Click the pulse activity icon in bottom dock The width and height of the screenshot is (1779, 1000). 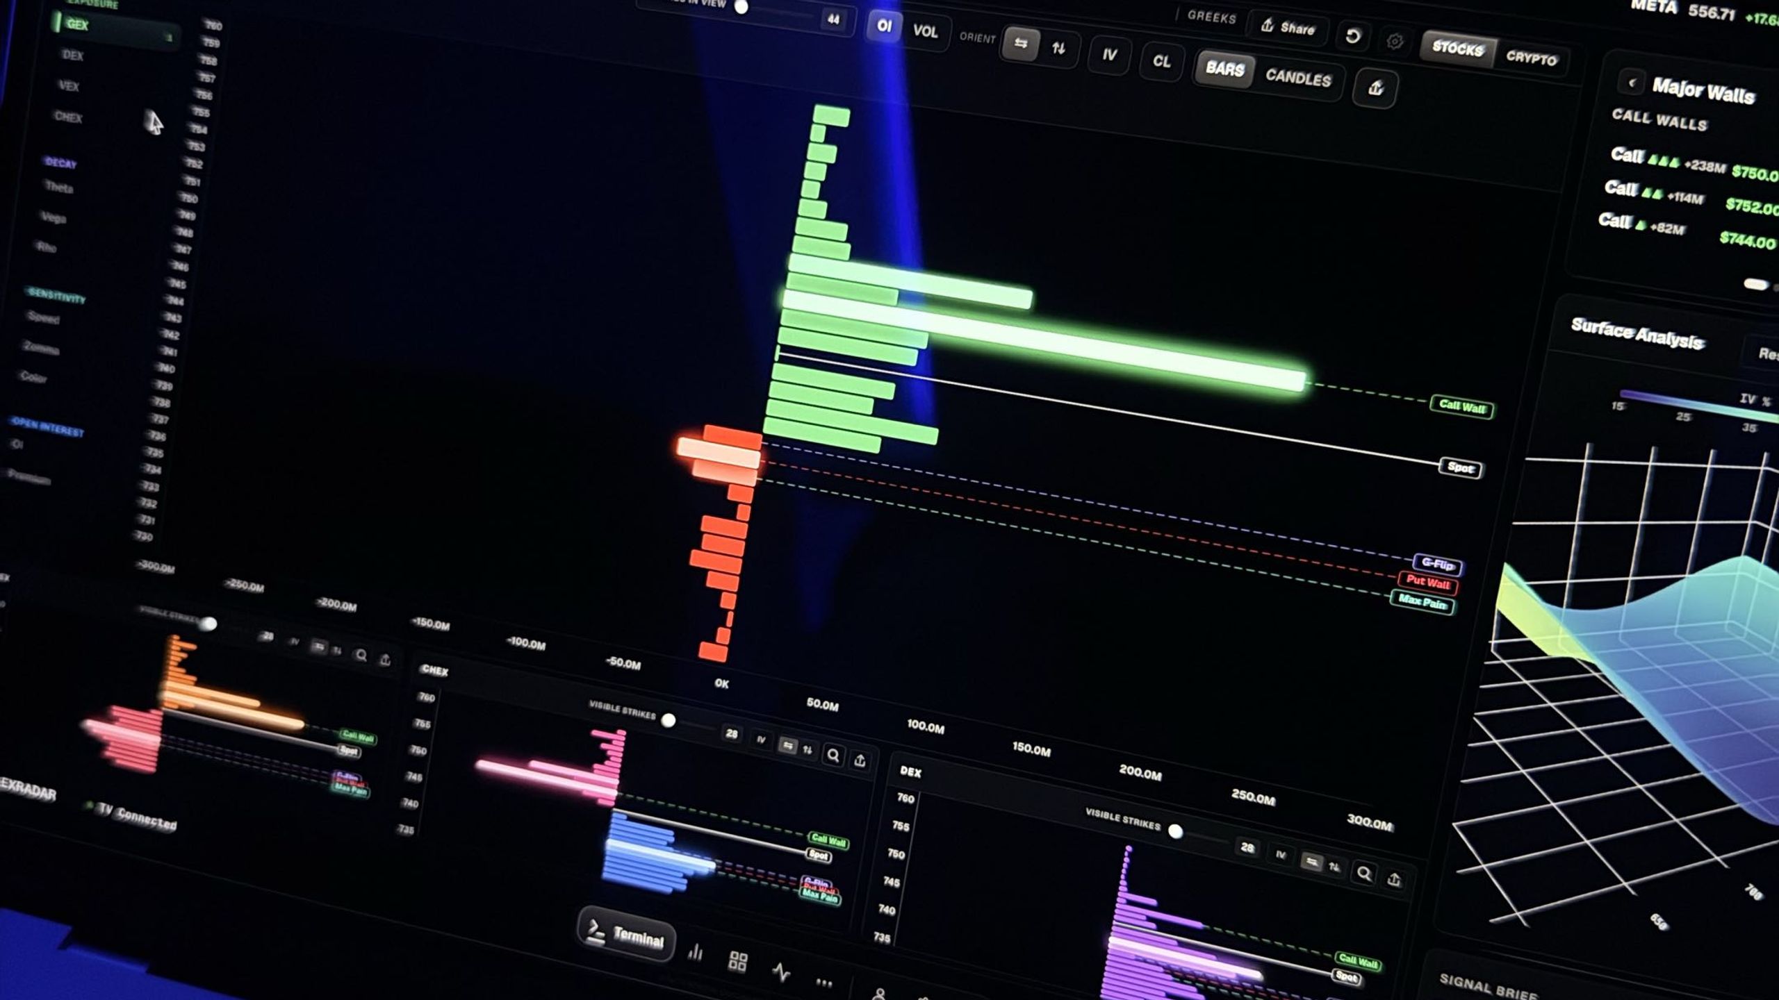pyautogui.click(x=781, y=971)
